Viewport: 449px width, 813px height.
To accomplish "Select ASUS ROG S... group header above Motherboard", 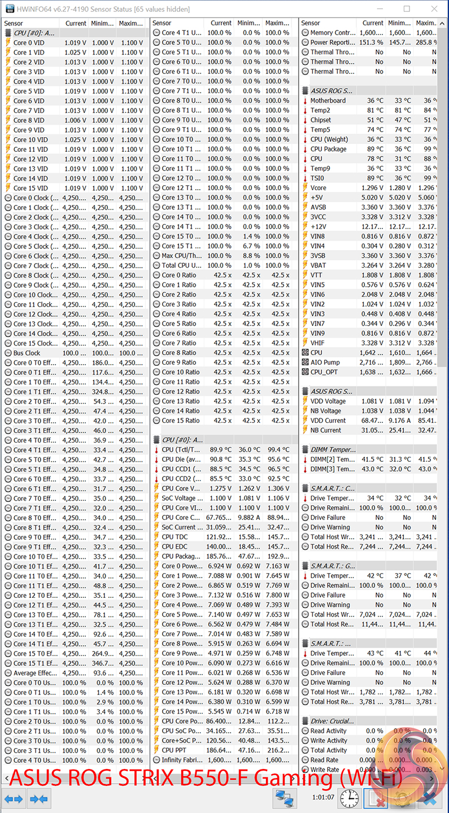I will 368,91.
